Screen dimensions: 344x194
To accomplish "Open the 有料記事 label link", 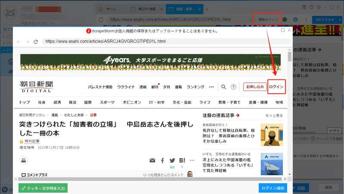I will tap(32, 141).
